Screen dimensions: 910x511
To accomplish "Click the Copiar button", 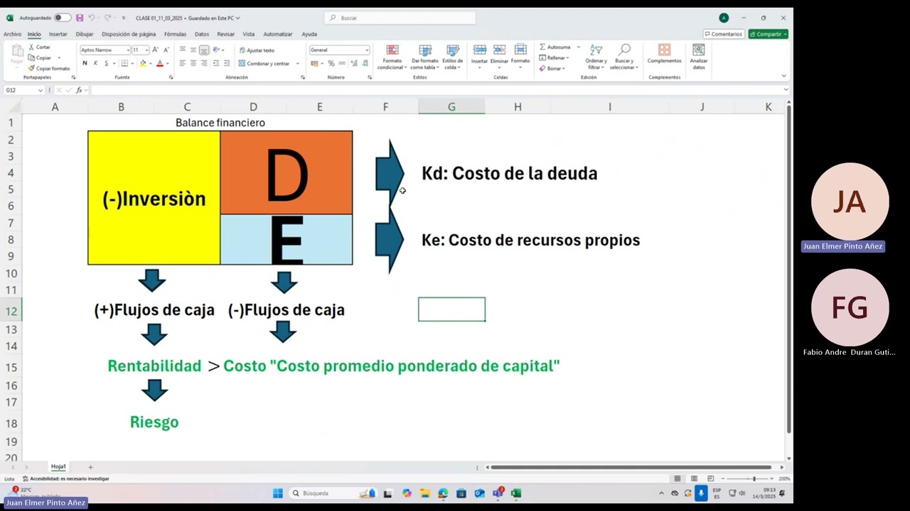I will pyautogui.click(x=40, y=57).
